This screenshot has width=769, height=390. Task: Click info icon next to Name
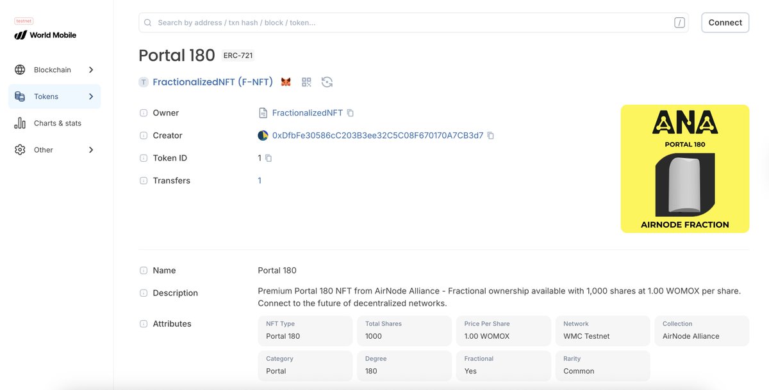click(144, 270)
